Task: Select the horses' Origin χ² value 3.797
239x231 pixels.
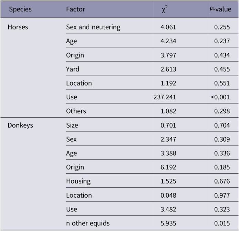Action: [168, 55]
